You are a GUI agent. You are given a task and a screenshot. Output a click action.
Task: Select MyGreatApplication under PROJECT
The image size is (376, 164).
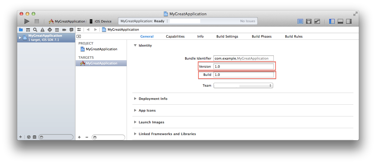point(101,49)
